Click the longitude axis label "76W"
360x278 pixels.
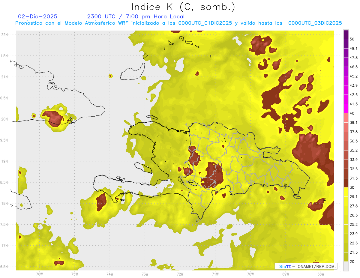(39, 274)
